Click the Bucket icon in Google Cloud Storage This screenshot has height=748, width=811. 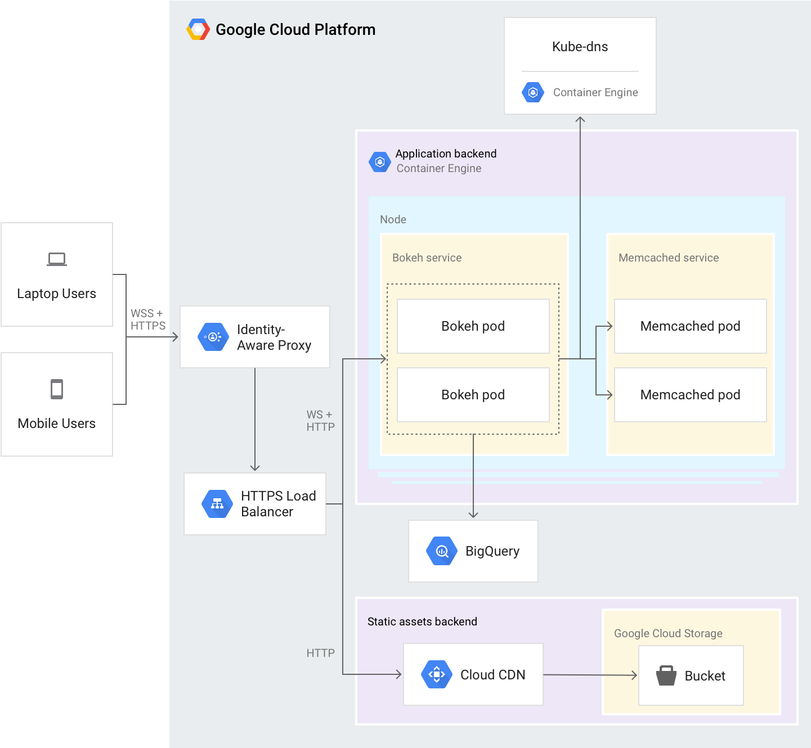[668, 675]
